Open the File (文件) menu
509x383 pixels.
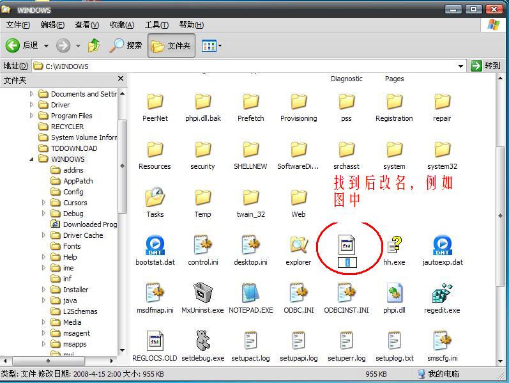(18, 25)
